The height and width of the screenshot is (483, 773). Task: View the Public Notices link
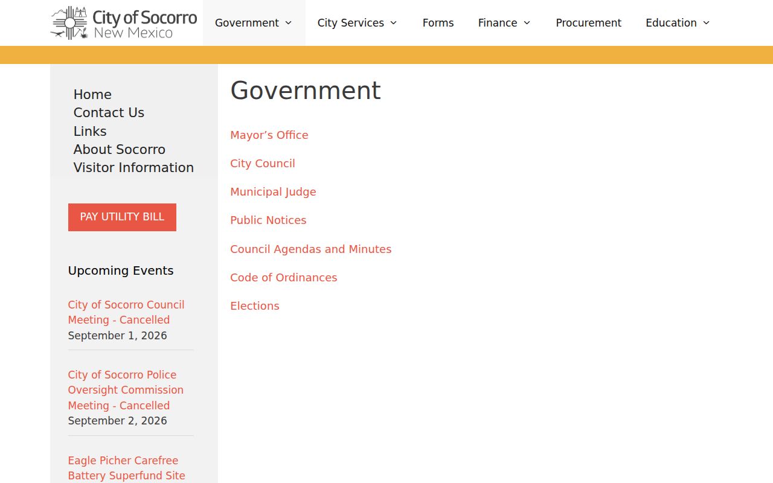pyautogui.click(x=268, y=220)
